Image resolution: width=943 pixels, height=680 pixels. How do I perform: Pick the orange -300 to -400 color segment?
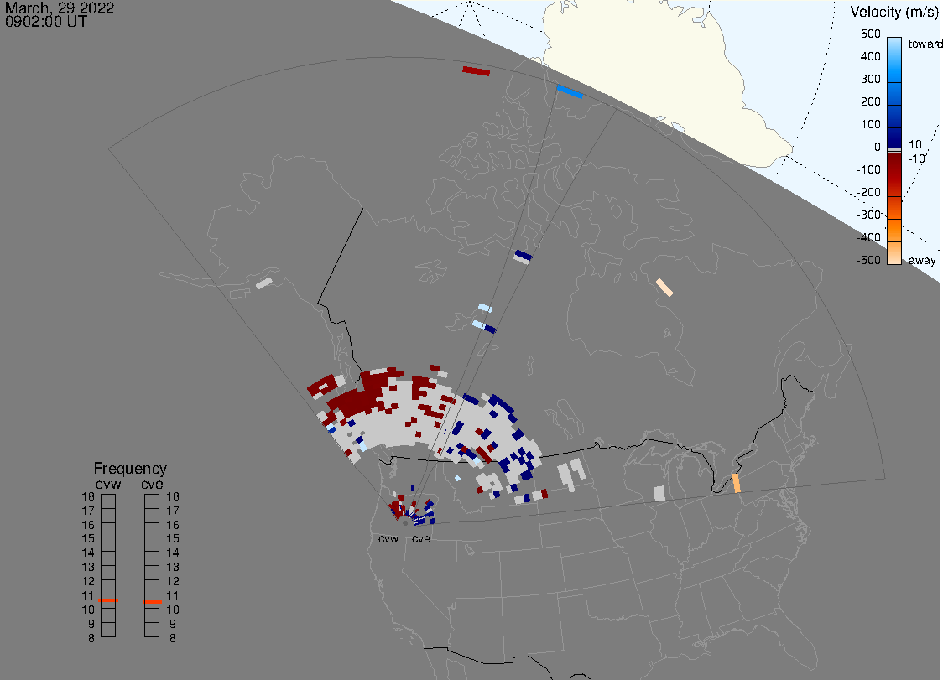894,231
